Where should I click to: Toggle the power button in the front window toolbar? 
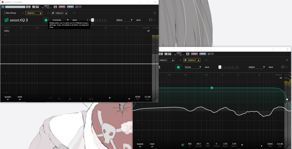tap(3, 7)
